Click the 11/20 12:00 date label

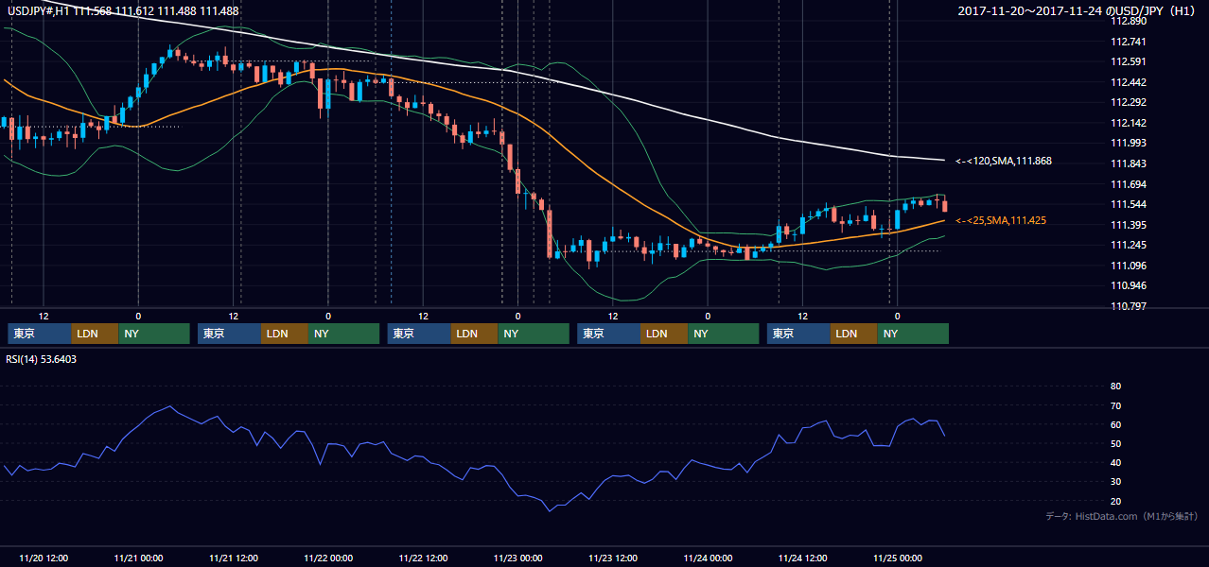43,558
